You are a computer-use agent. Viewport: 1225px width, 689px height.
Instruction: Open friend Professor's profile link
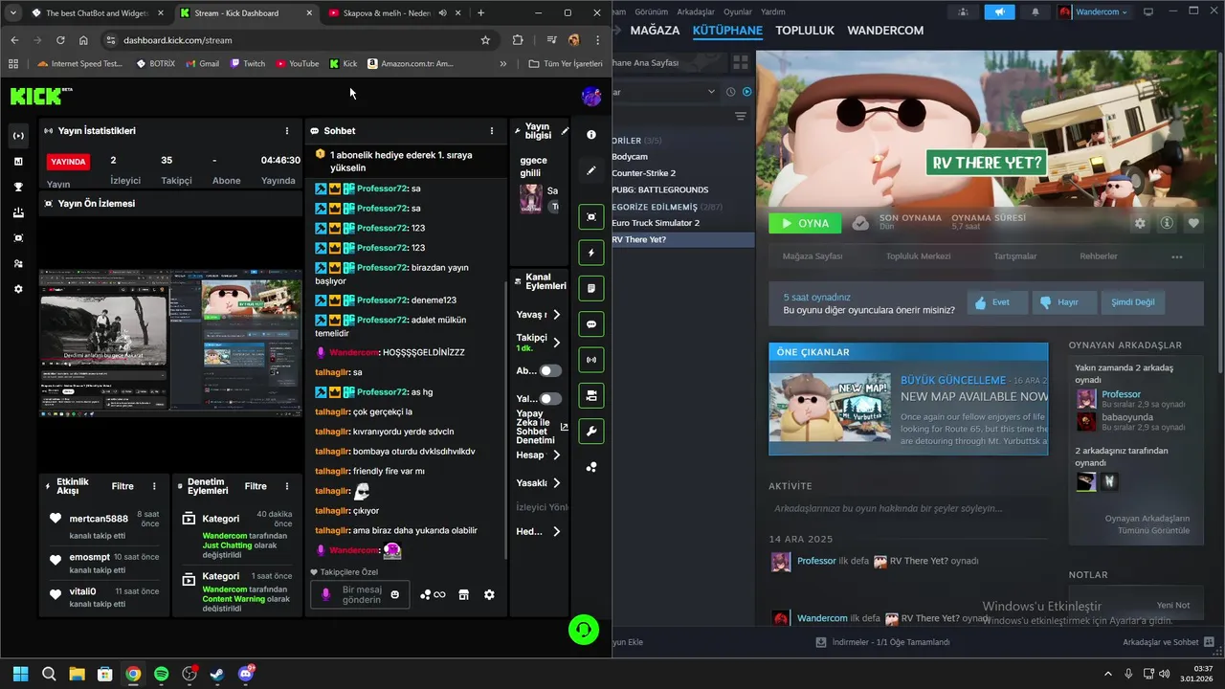[x=1121, y=394]
